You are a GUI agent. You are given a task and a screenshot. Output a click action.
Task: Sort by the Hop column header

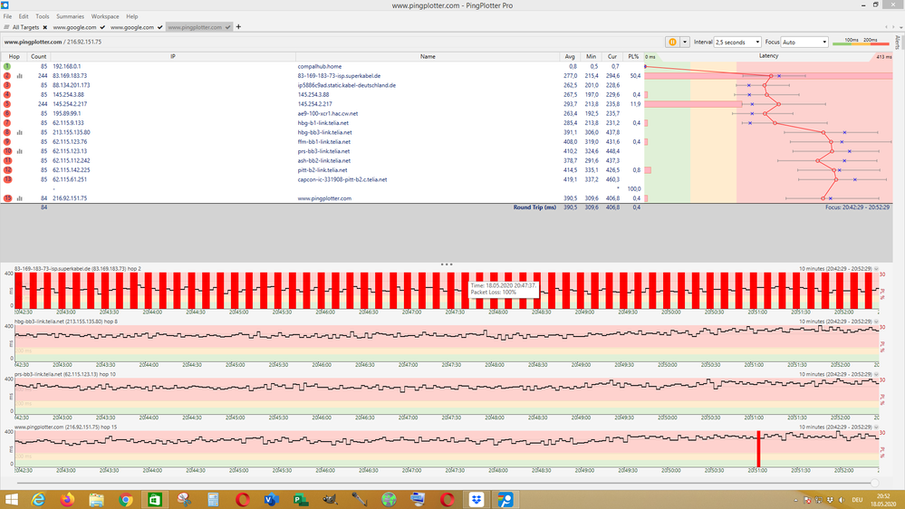pos(14,56)
